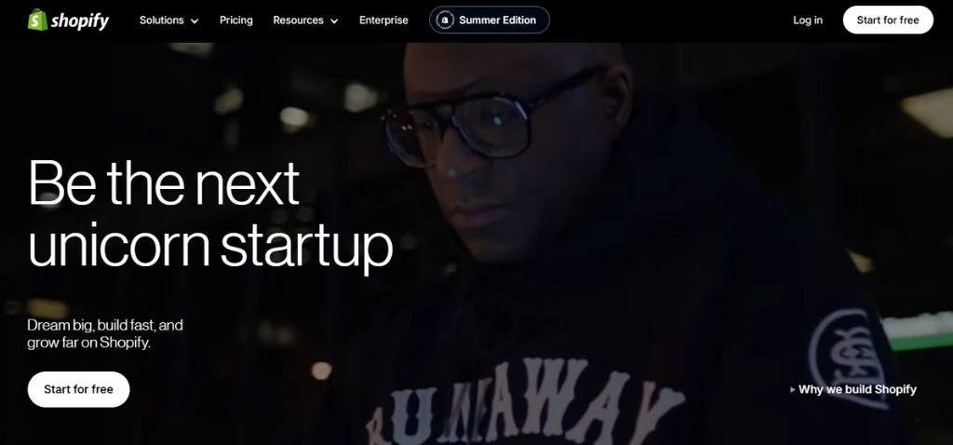The image size is (953, 445).
Task: Go to the Pricing page
Action: 235,20
